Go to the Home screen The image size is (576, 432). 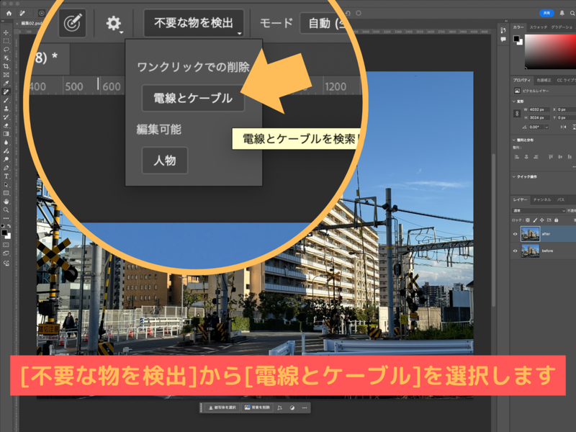click(9, 13)
